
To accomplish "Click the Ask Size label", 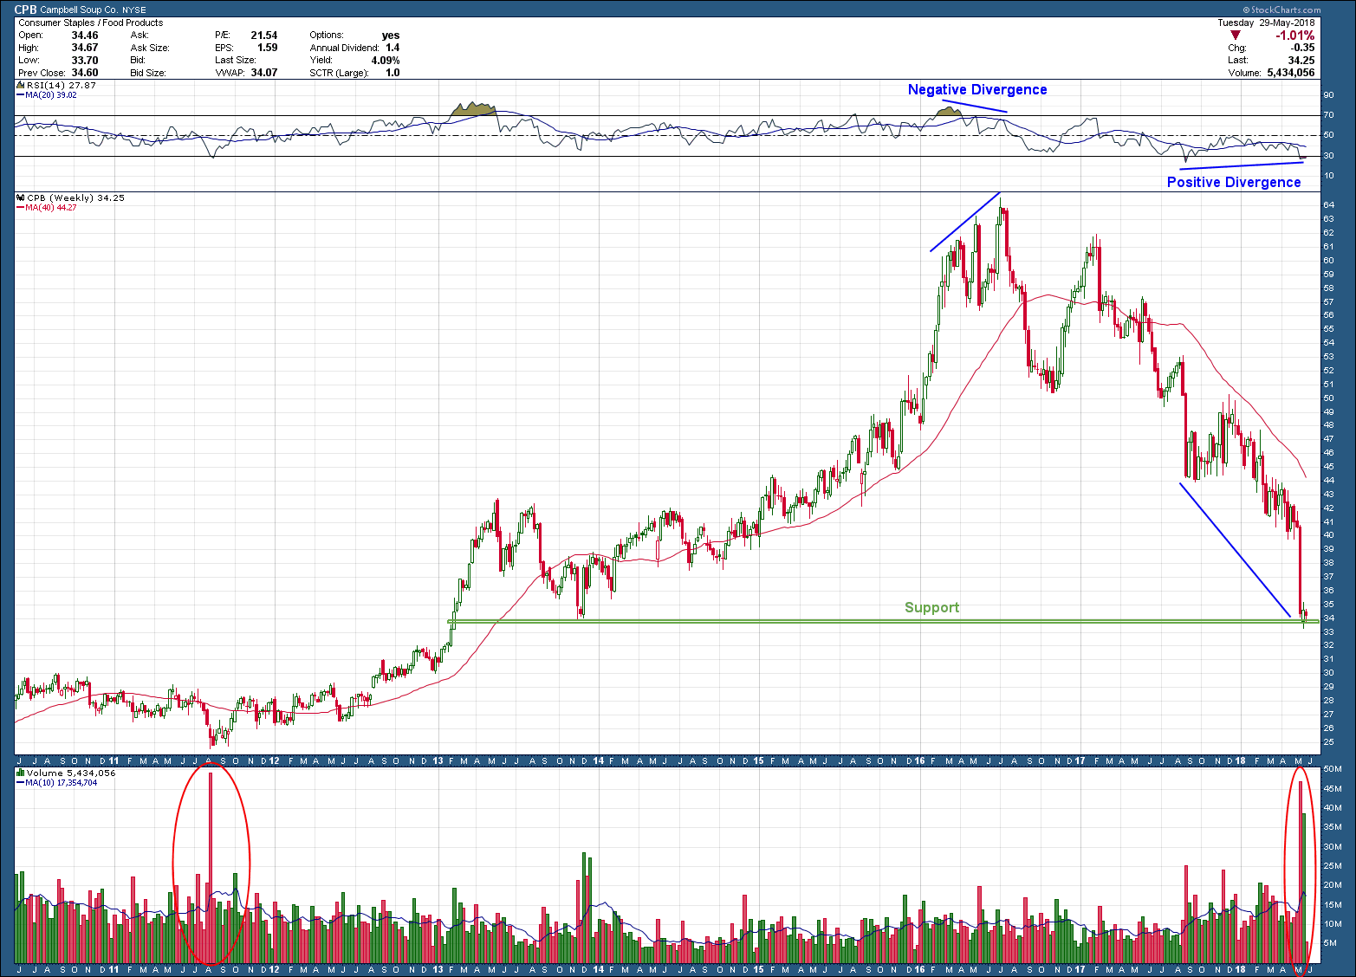I will point(150,48).
